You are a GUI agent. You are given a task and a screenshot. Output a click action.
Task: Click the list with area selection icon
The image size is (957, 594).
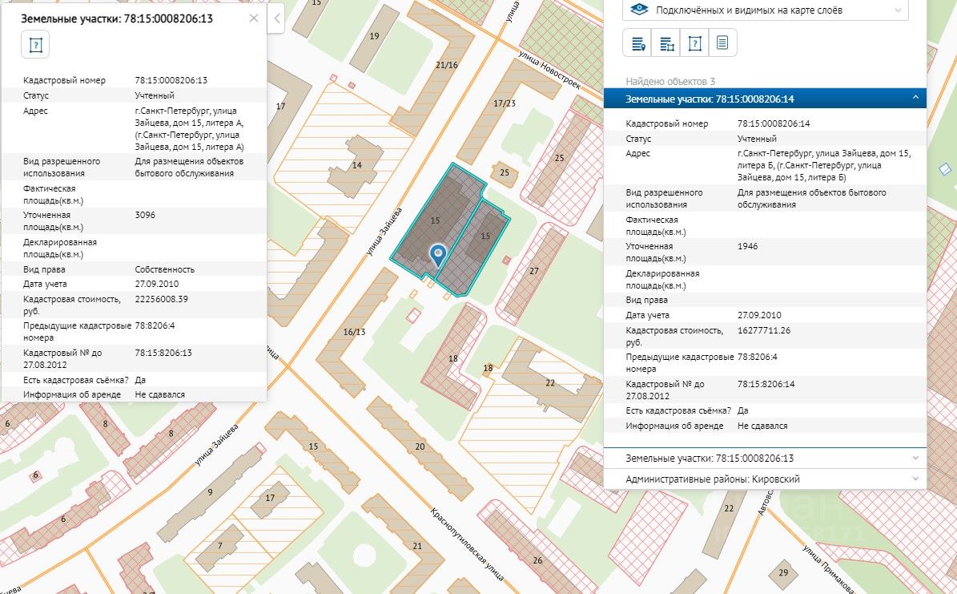[666, 43]
